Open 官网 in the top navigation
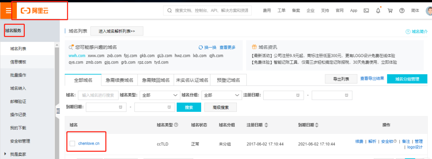This screenshot has width=432, height=159. coord(340,11)
